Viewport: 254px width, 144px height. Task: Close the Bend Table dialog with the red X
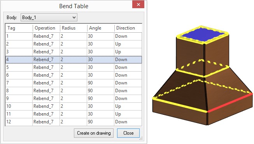[138, 5]
